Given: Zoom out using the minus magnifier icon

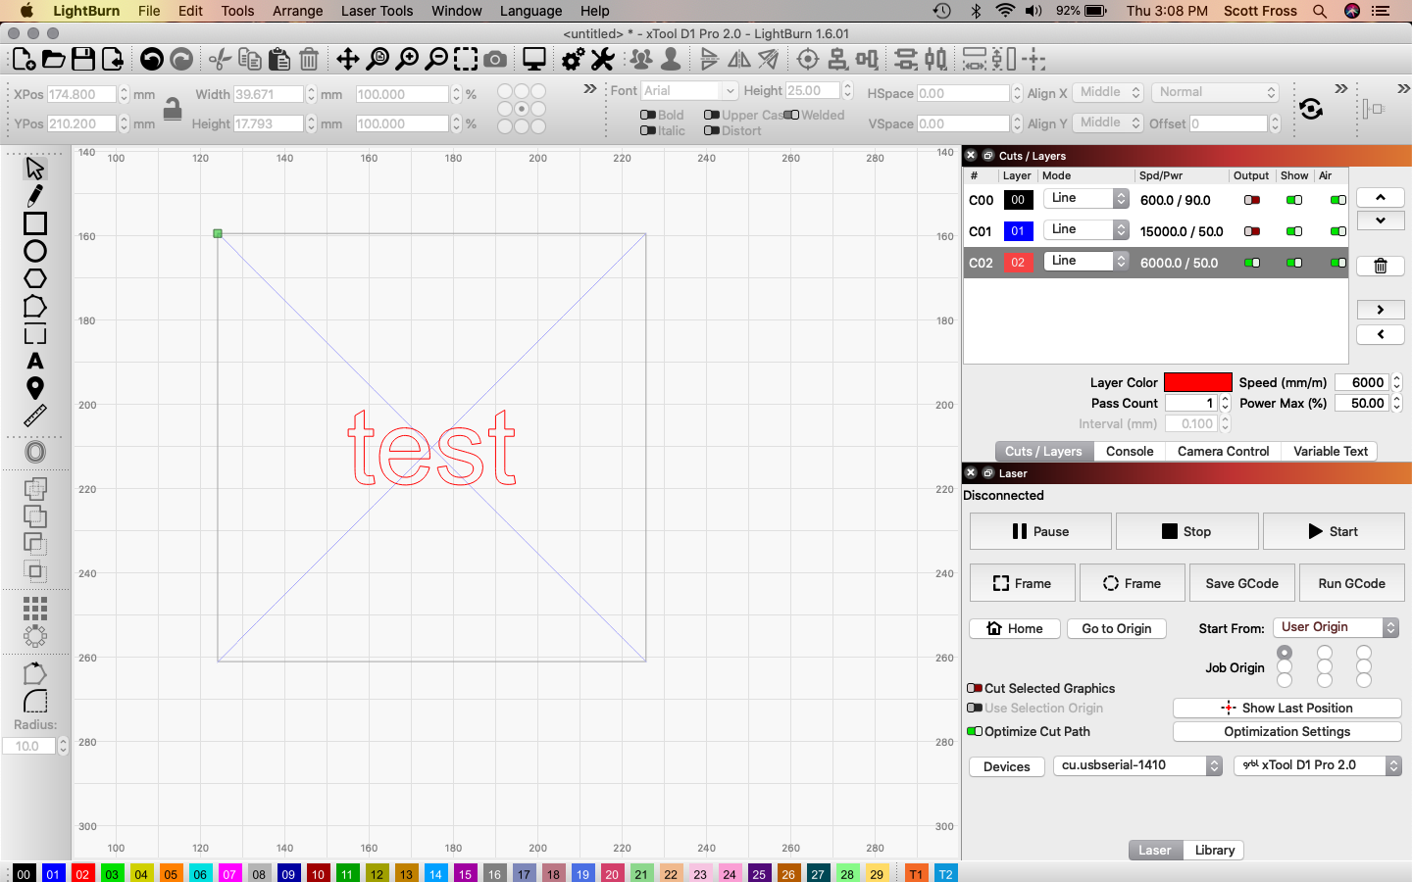Looking at the screenshot, I should tap(436, 60).
